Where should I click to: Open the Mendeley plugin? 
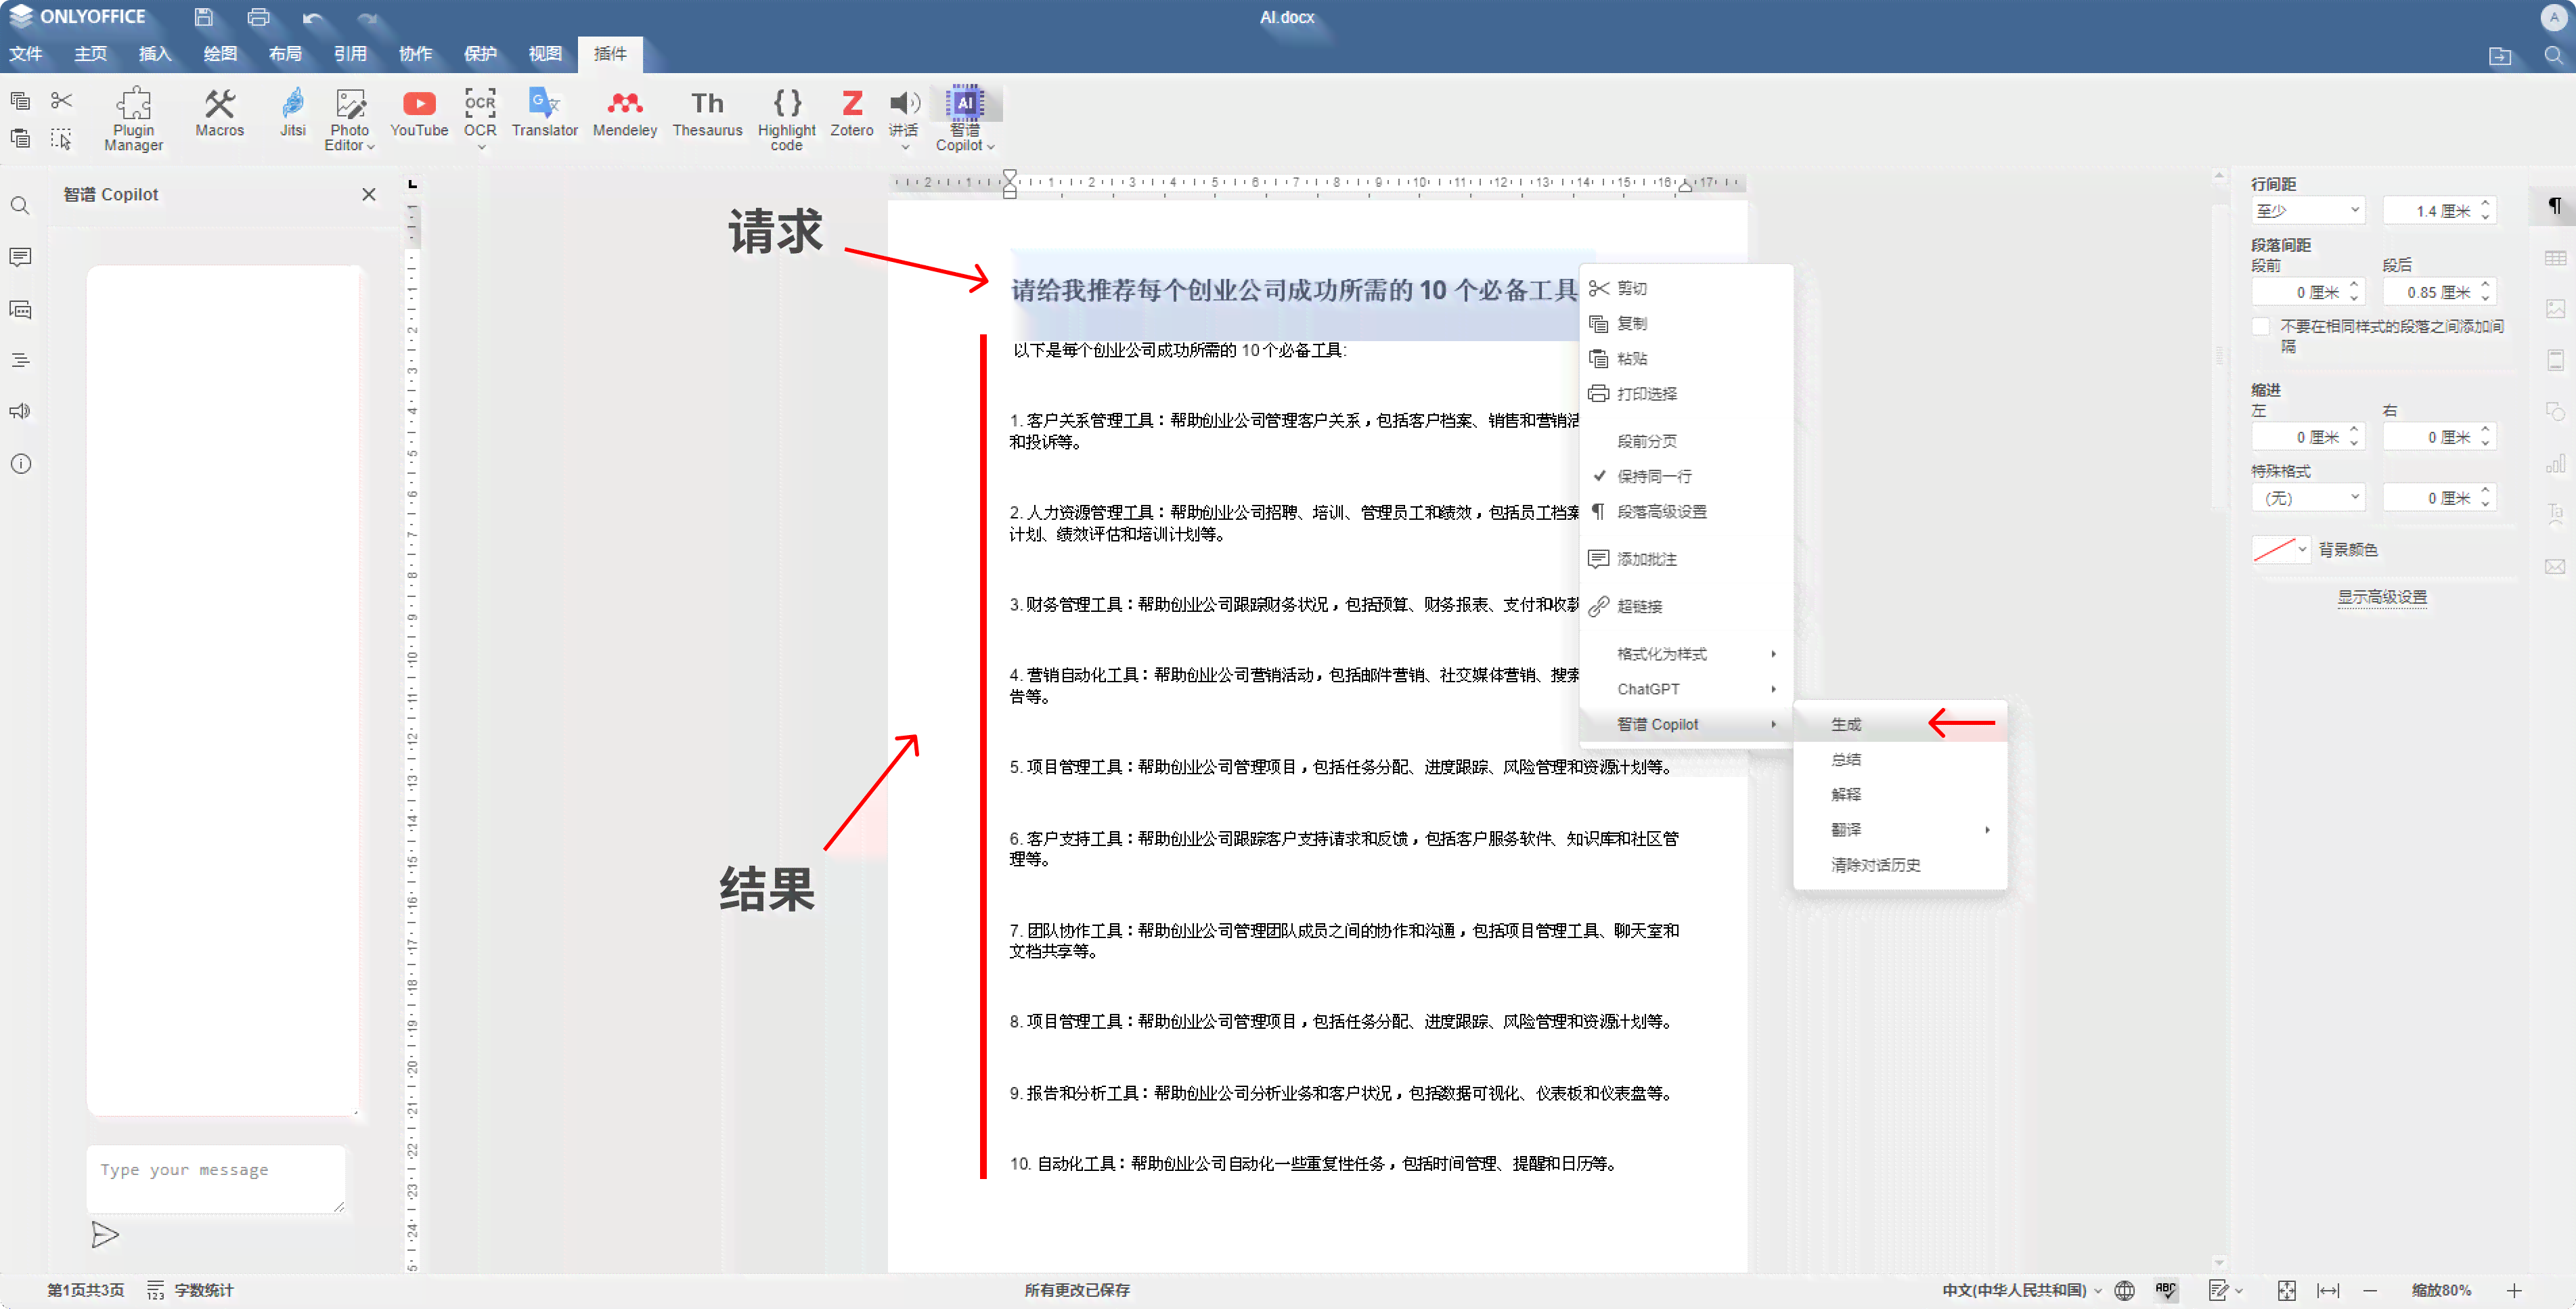click(625, 112)
